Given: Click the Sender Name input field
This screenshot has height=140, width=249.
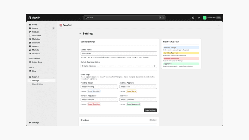Looking at the screenshot, I should (119, 53).
